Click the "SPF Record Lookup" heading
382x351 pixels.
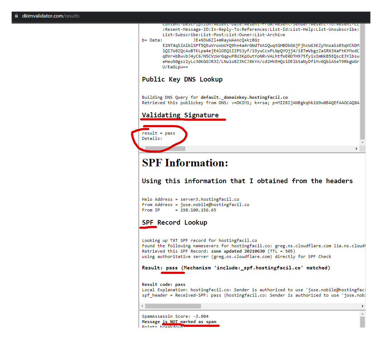(x=175, y=223)
